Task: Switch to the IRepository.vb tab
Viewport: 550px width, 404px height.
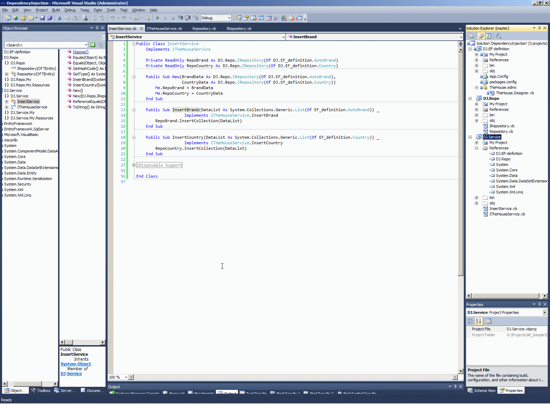Action: point(239,29)
